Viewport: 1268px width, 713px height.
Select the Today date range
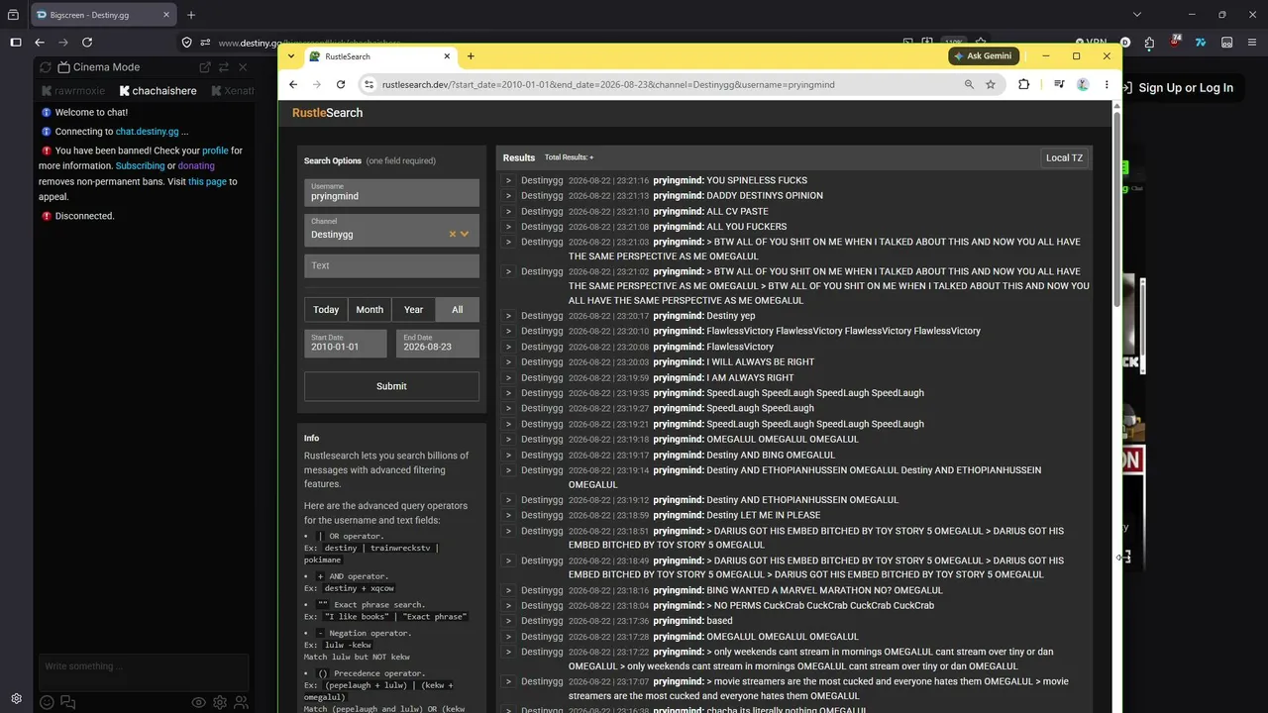326,310
